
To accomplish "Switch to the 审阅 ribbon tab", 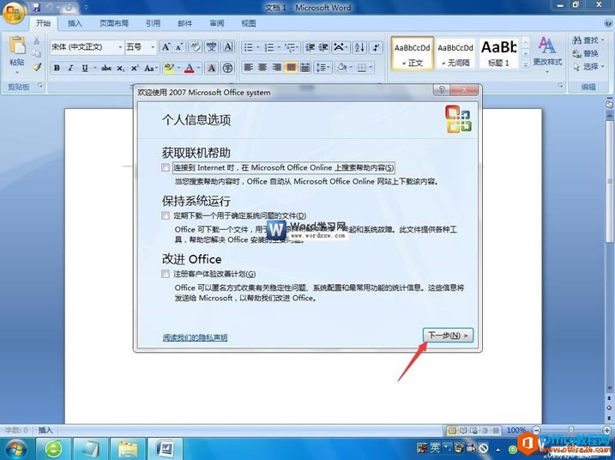I will pos(216,23).
